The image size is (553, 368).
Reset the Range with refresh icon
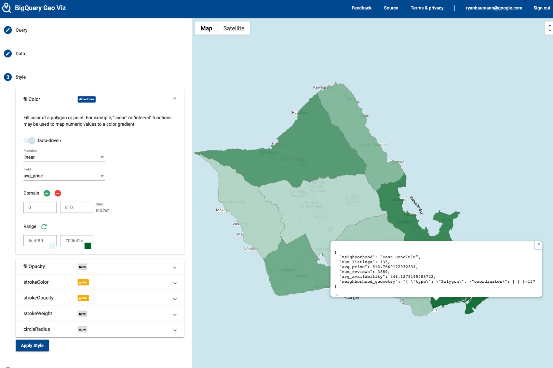(44, 226)
